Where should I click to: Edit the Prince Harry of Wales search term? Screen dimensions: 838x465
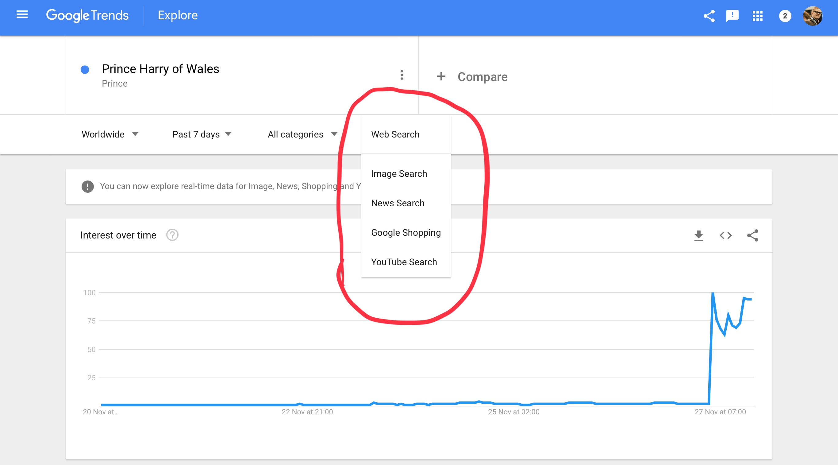tap(160, 69)
